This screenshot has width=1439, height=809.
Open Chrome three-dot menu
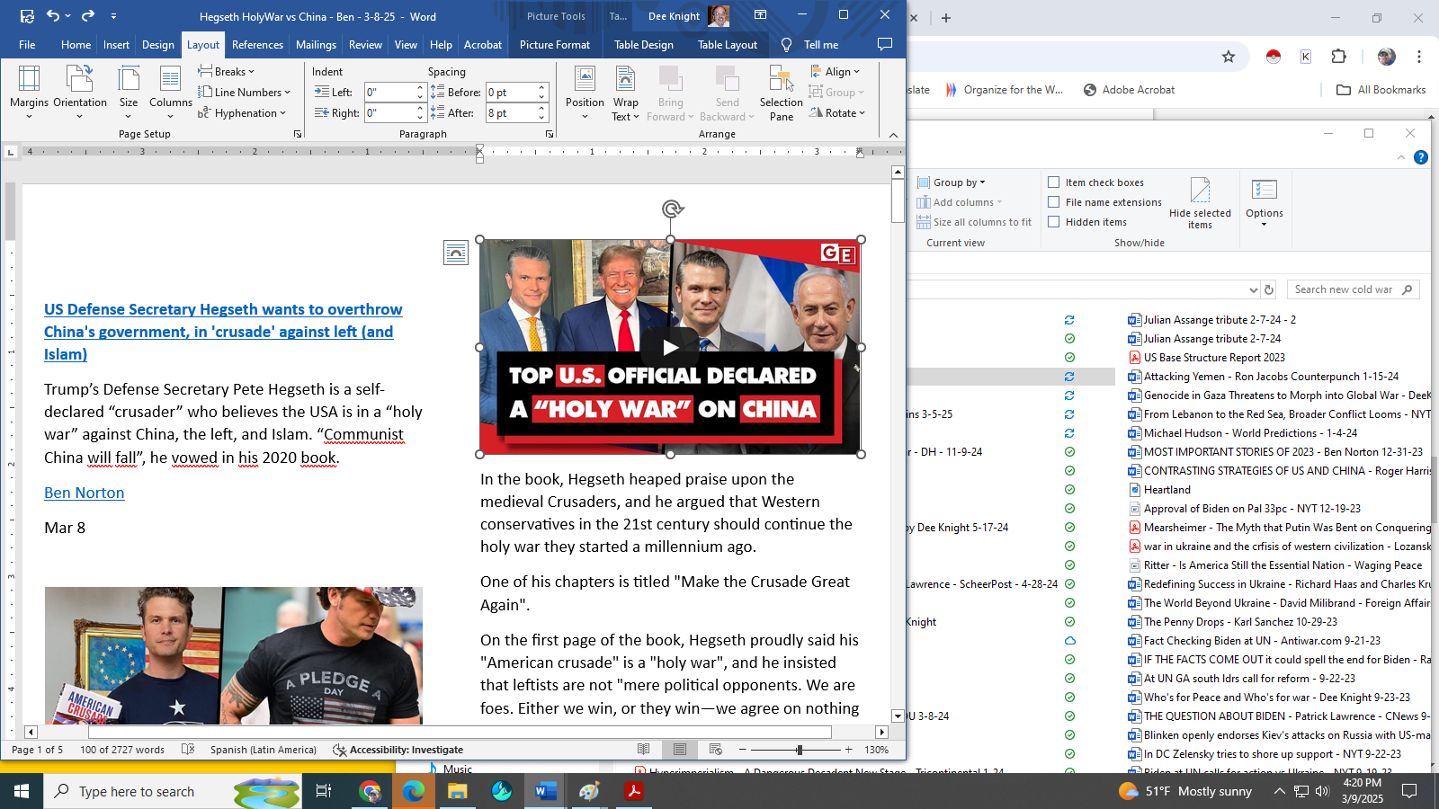[1419, 57]
